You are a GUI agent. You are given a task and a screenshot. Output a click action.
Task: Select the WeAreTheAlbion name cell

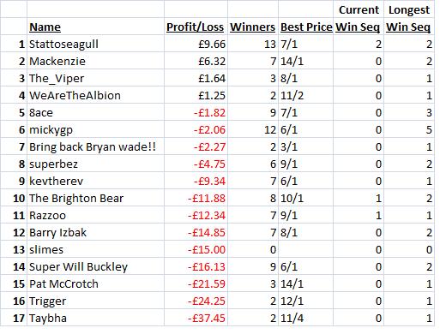point(95,95)
